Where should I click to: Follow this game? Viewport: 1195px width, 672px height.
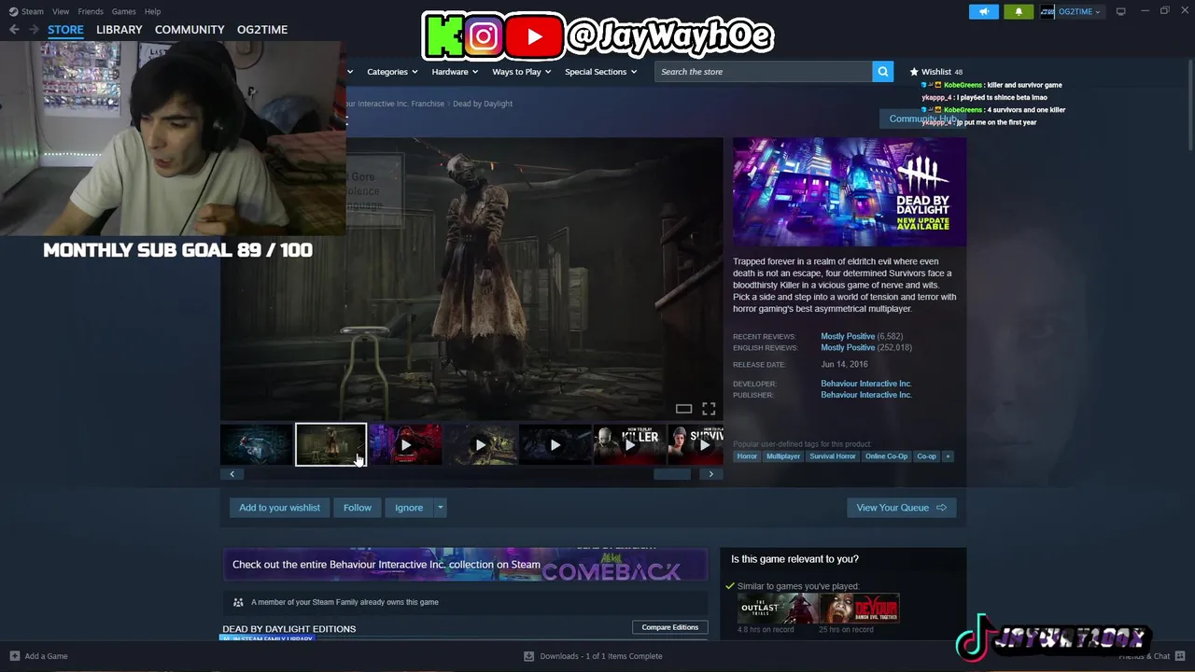click(358, 508)
